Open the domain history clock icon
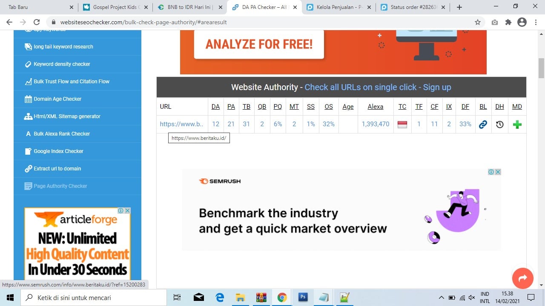The image size is (545, 306). pos(499,125)
